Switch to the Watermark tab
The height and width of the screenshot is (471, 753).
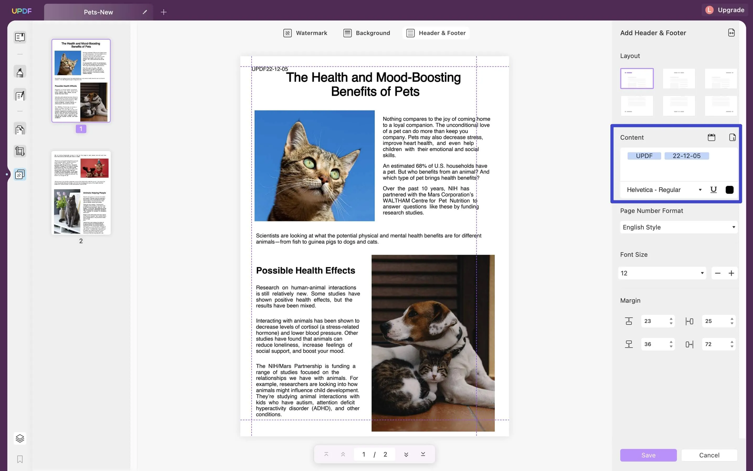pos(305,33)
